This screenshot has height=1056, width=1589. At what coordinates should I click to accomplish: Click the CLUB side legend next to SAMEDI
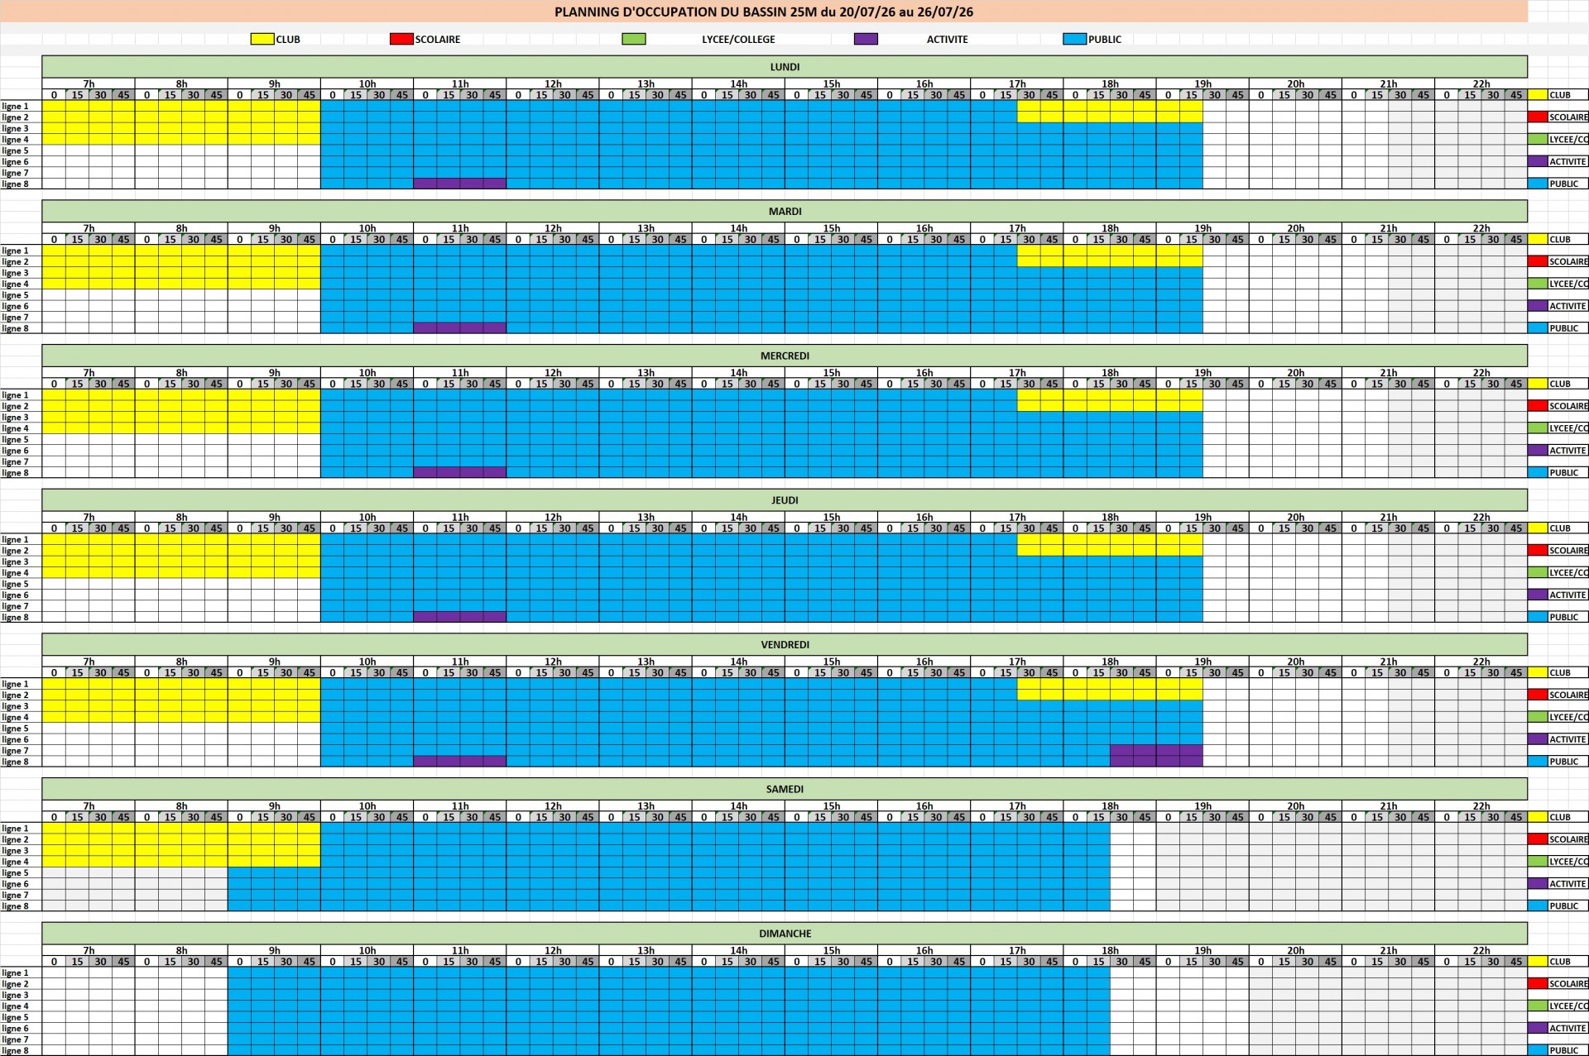click(x=1559, y=817)
